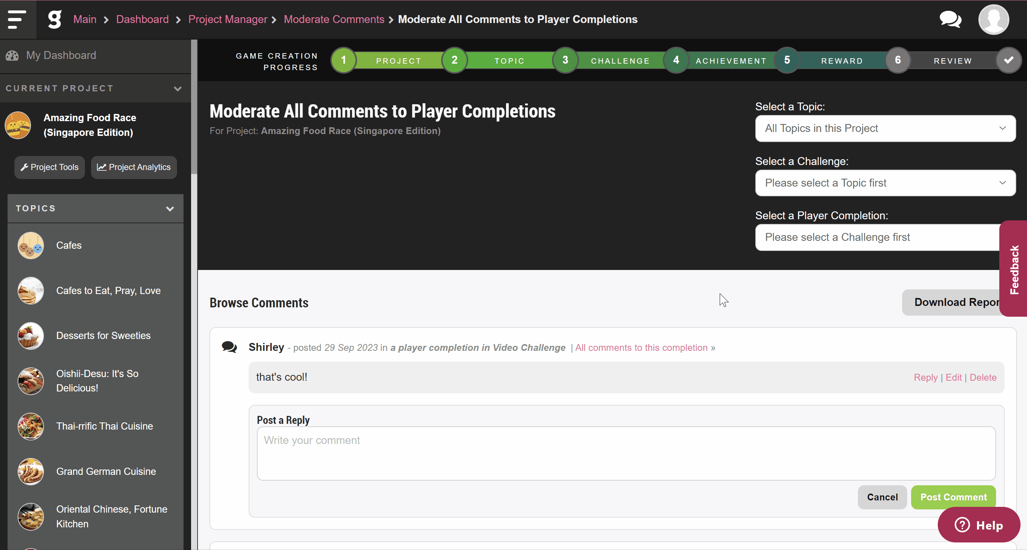Click Download Report button
Image resolution: width=1027 pixels, height=550 pixels.
[951, 302]
